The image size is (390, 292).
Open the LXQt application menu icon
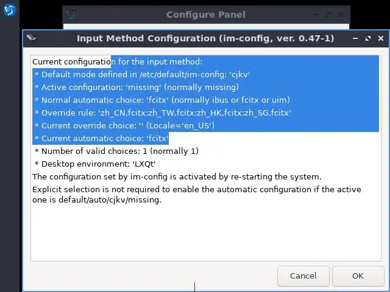(9, 10)
